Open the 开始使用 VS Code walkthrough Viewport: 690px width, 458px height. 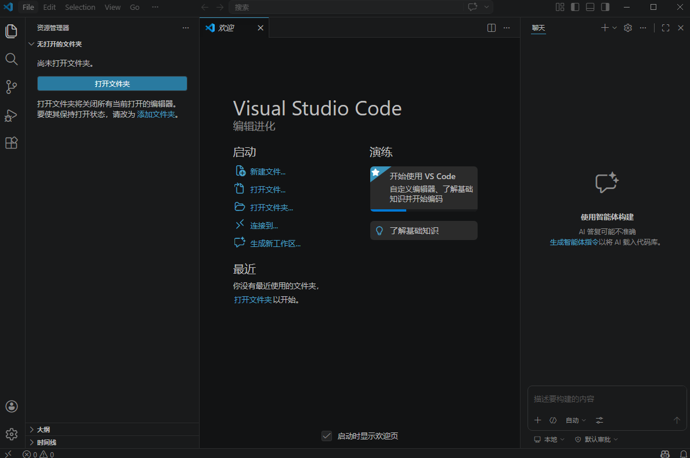pyautogui.click(x=424, y=188)
